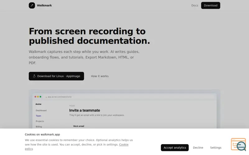This screenshot has height=155, width=249.
Task: Select Dashboard in Acme sidebar preview
Action: (x=41, y=110)
